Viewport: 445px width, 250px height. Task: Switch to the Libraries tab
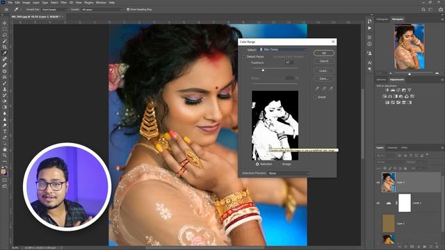[381, 80]
